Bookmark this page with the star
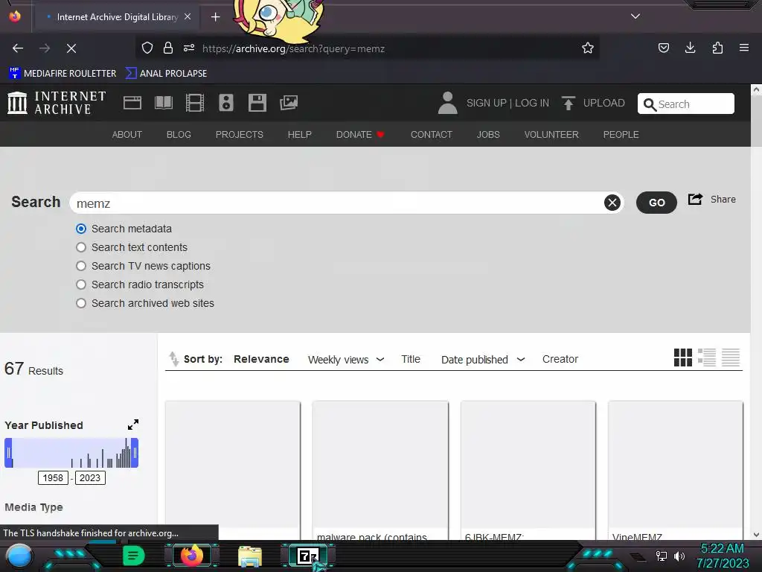This screenshot has width=762, height=572. tap(588, 48)
